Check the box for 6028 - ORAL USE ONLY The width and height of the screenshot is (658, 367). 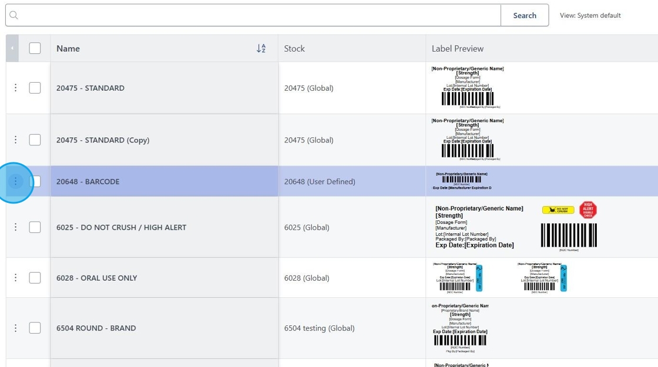click(35, 277)
